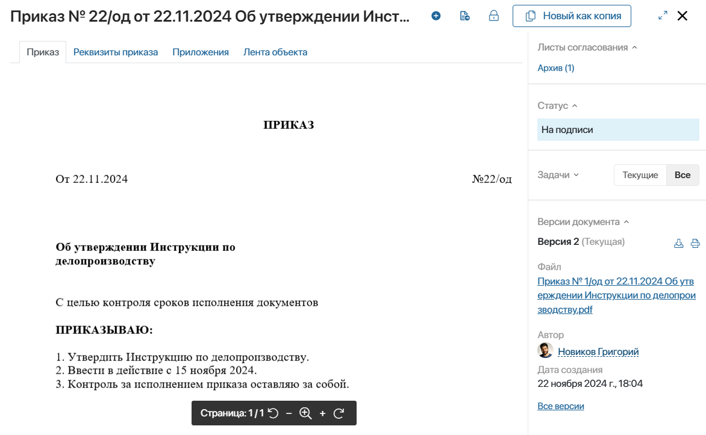Screen dimensions: 706x435
Task: Click the line 'Утвердить Инструкцию по делопроизводству'
Action: click(183, 357)
